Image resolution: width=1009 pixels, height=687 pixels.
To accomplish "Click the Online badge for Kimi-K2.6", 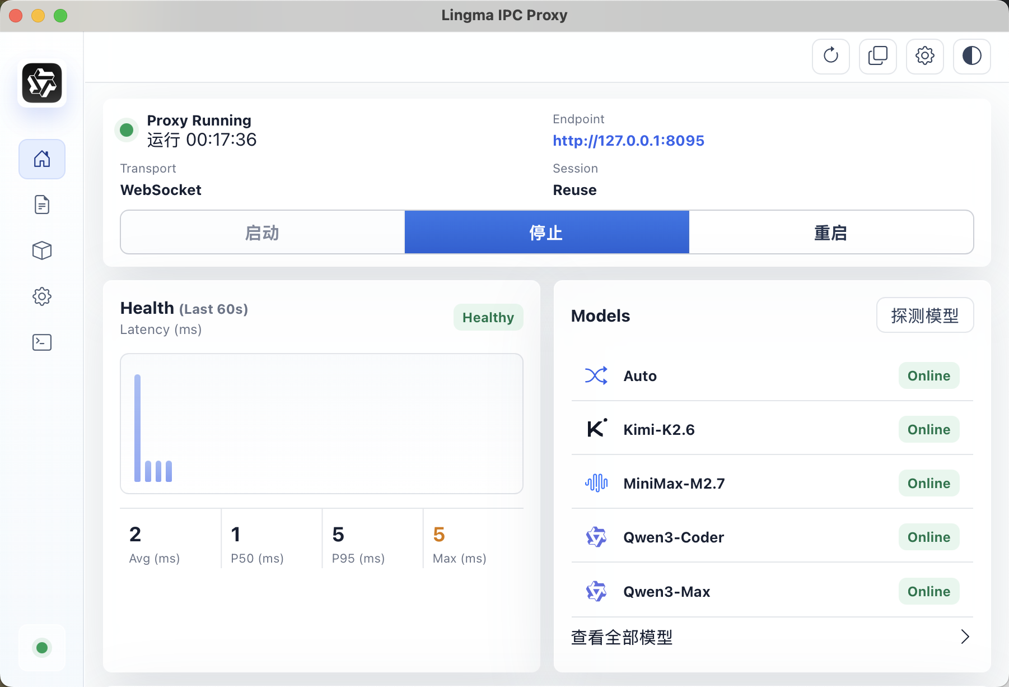I will click(x=929, y=429).
